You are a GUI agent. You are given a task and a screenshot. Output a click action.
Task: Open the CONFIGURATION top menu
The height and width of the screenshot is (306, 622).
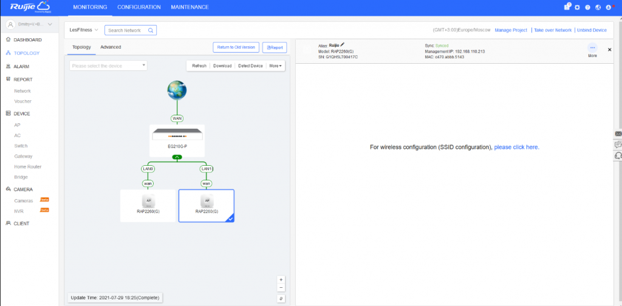138,7
